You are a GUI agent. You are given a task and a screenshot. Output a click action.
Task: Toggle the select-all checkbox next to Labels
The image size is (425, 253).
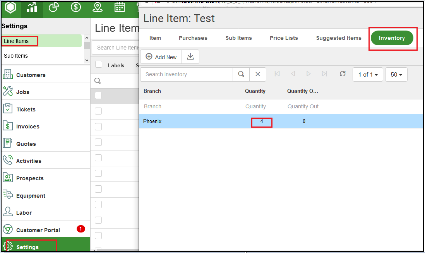coord(99,65)
